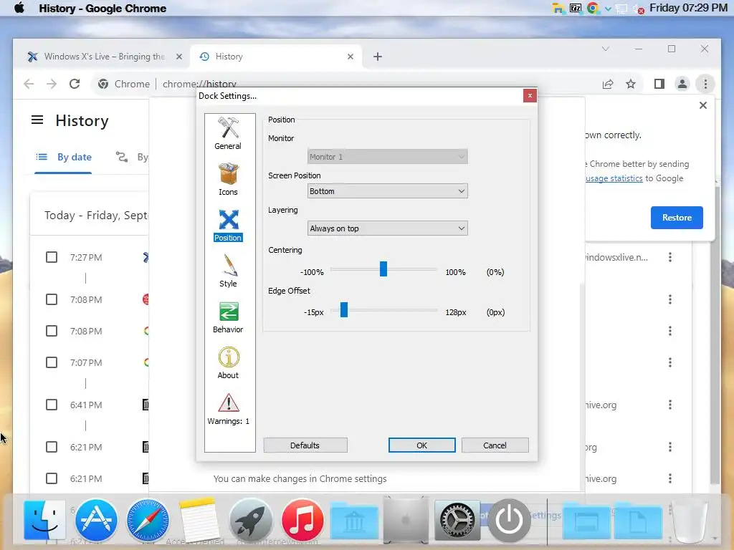Screen dimensions: 734x550
Task: Click the clock in the menu bar
Action: 688,8
